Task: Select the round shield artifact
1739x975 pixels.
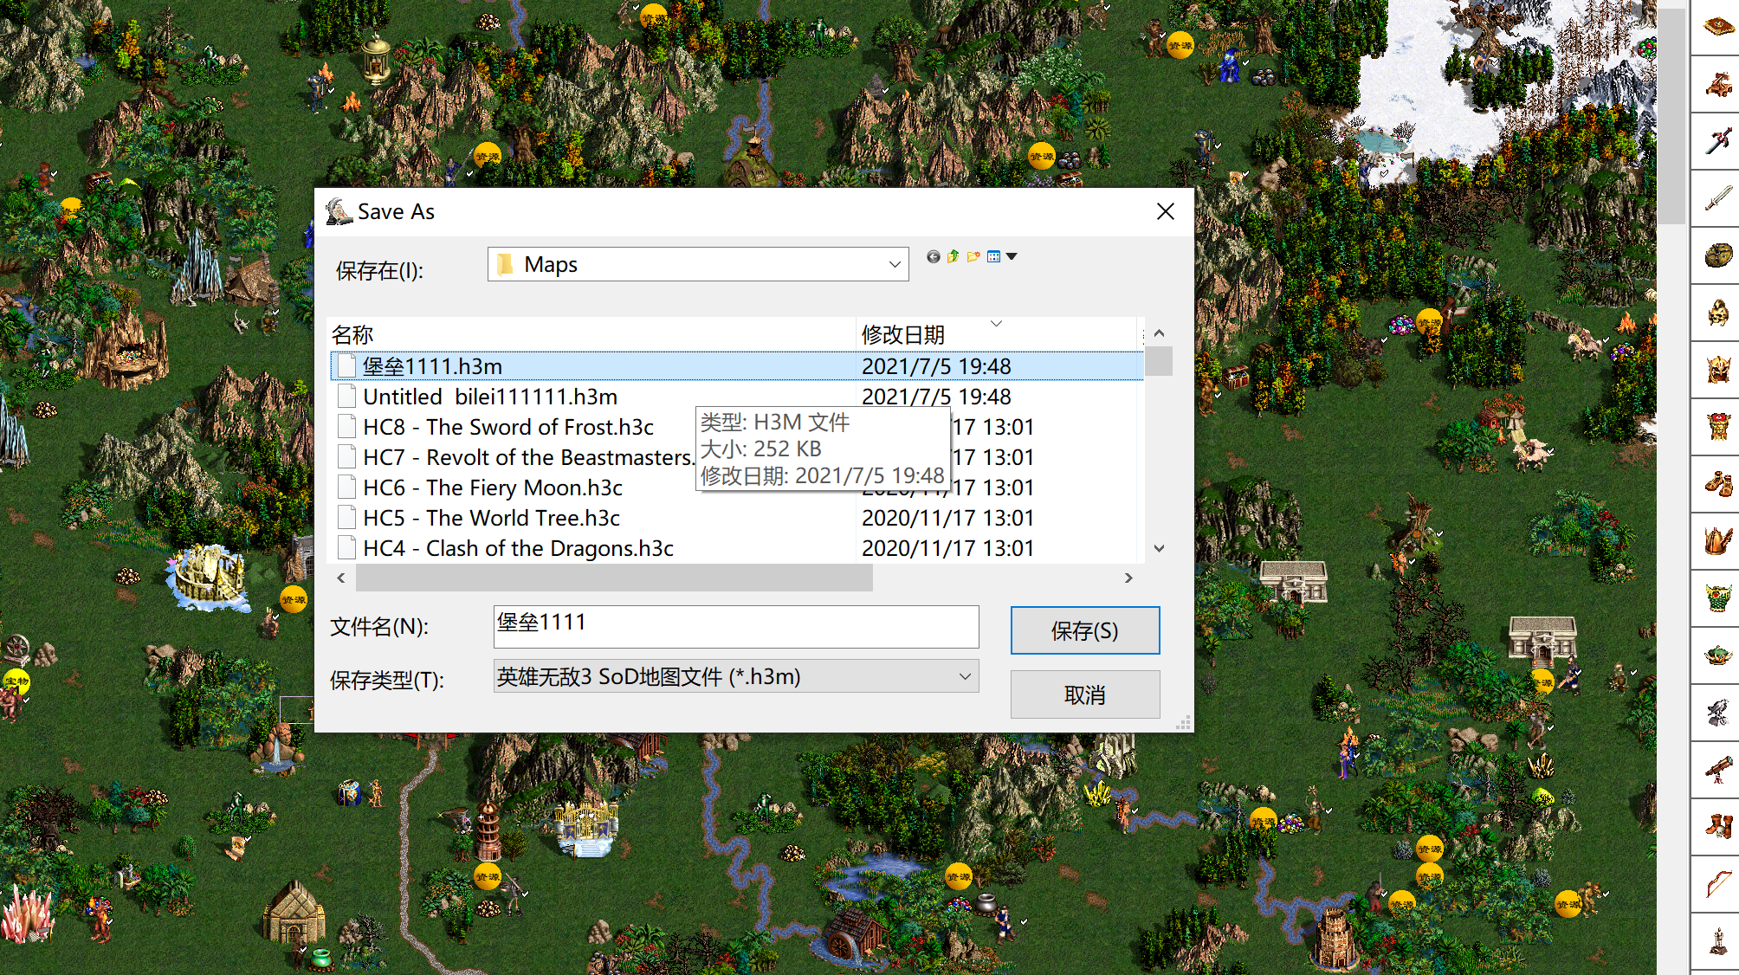Action: pyautogui.click(x=1719, y=255)
